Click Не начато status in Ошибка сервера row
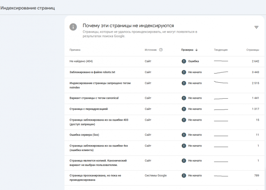Screen dimensions: 266x190 tap(195, 135)
